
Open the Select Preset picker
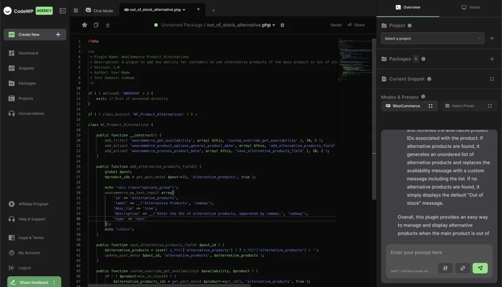[x=464, y=106]
